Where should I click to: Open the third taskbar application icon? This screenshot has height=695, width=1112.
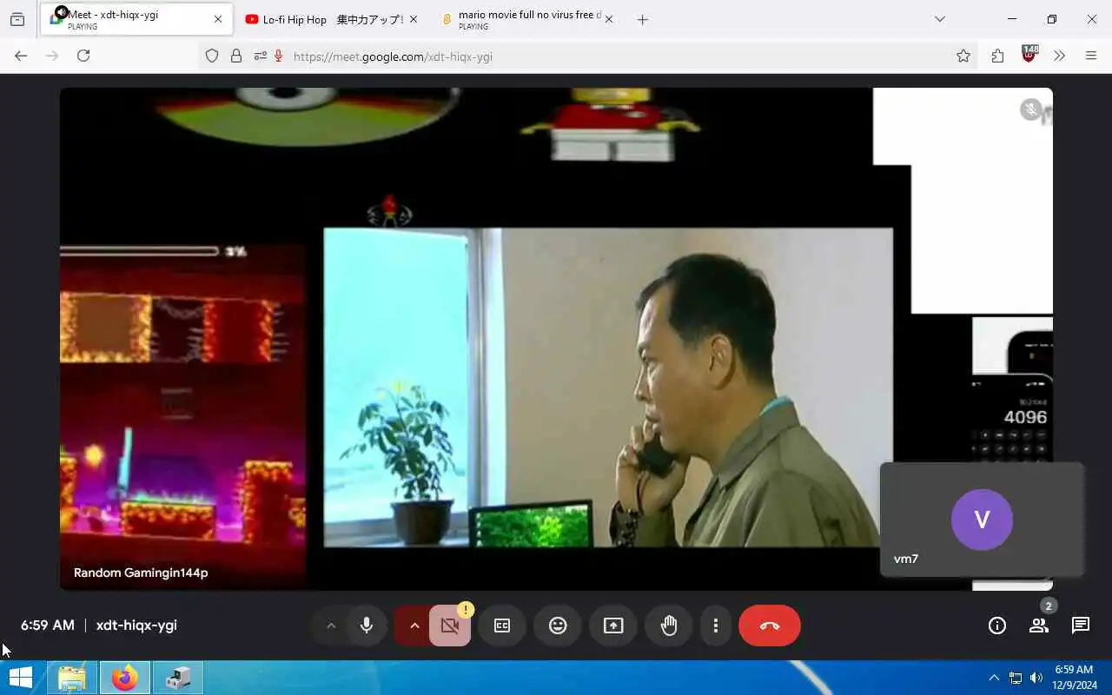pyautogui.click(x=178, y=678)
